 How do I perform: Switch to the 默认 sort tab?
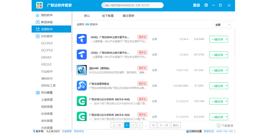pos(87,16)
